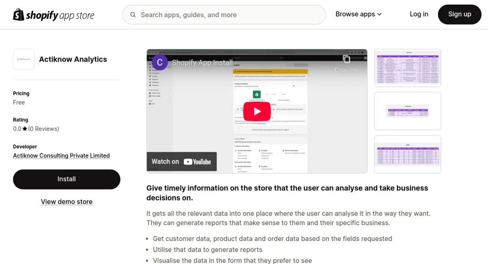Click the Sign up button
488x264 pixels.
[460, 15]
